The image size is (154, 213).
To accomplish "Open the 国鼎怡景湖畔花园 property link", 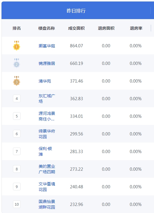I will (47, 204).
